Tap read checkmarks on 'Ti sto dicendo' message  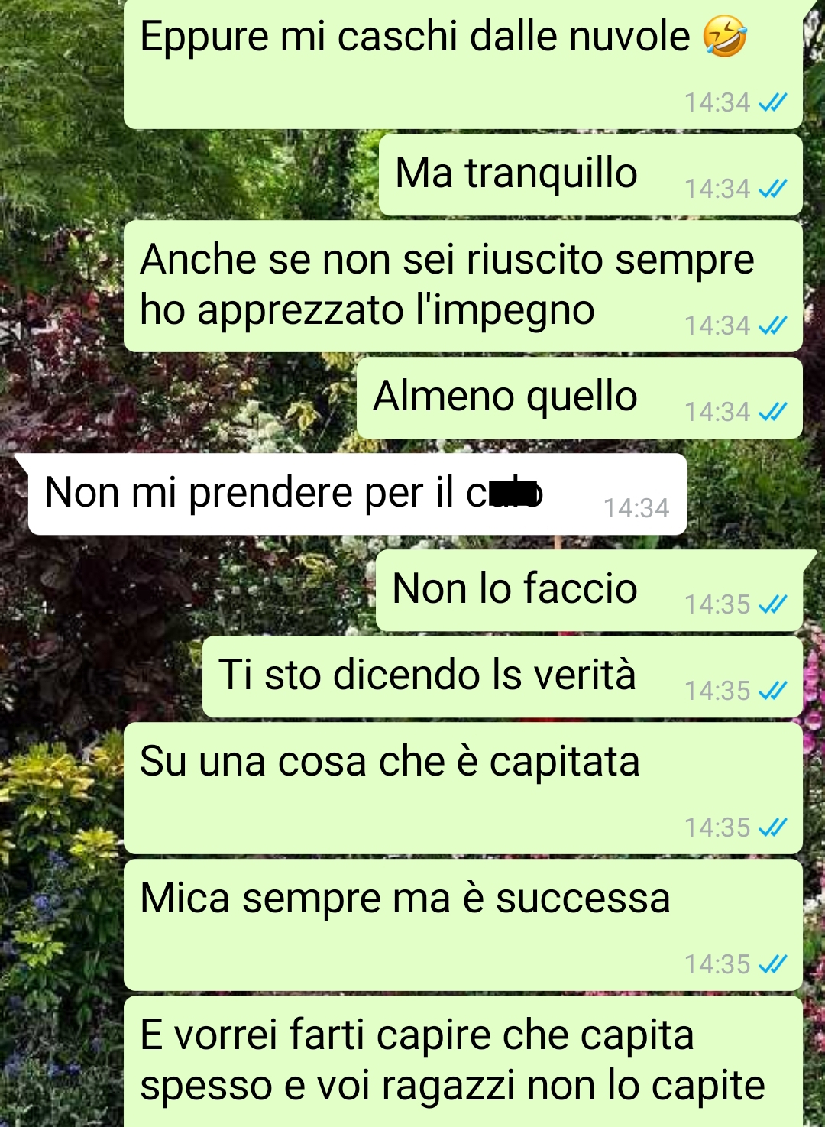(x=772, y=691)
